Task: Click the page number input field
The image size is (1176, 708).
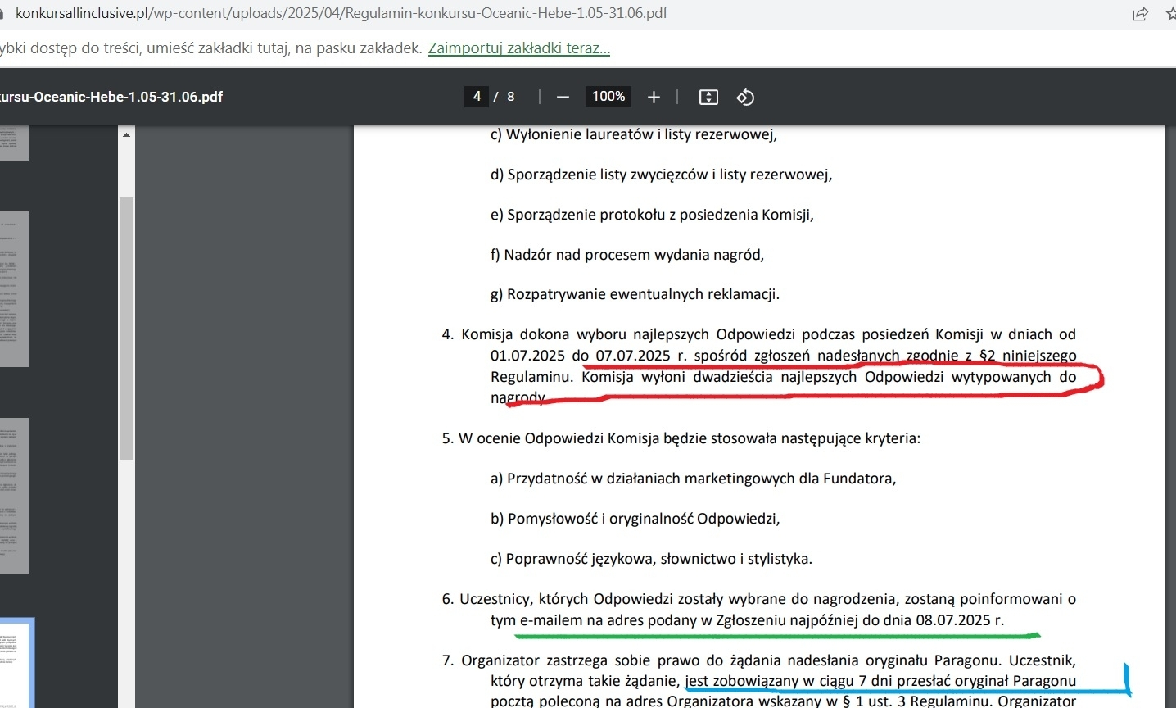Action: click(x=477, y=97)
